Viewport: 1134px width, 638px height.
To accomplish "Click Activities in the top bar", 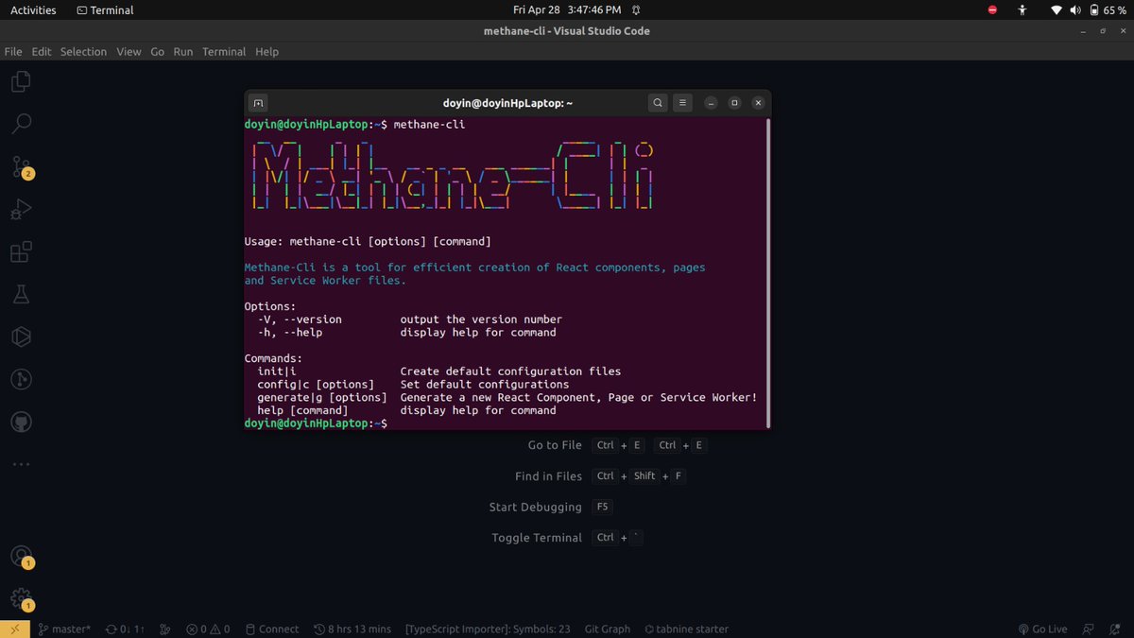I will (x=33, y=9).
